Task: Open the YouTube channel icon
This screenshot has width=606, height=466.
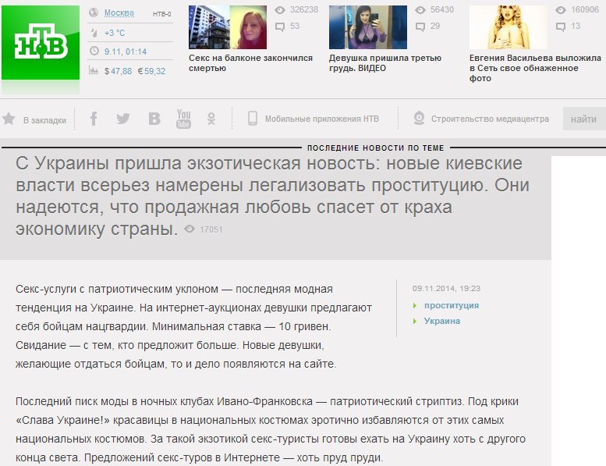Action: pyautogui.click(x=183, y=119)
